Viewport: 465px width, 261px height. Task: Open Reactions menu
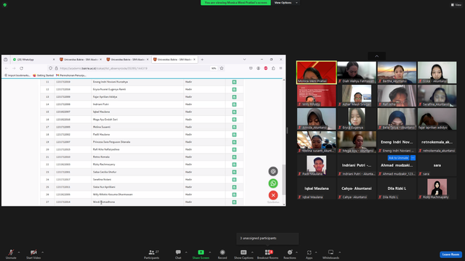(x=290, y=254)
